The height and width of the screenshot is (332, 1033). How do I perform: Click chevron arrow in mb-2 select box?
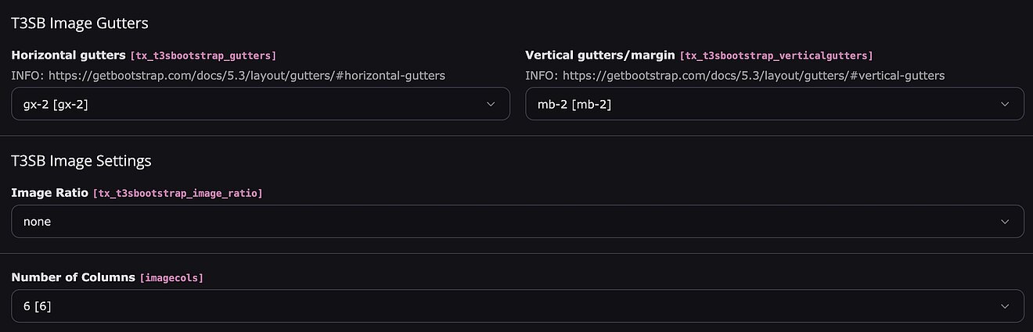pos(1005,104)
